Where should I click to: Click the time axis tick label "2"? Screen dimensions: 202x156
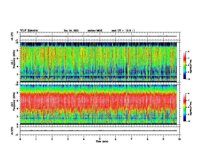pos(52,139)
